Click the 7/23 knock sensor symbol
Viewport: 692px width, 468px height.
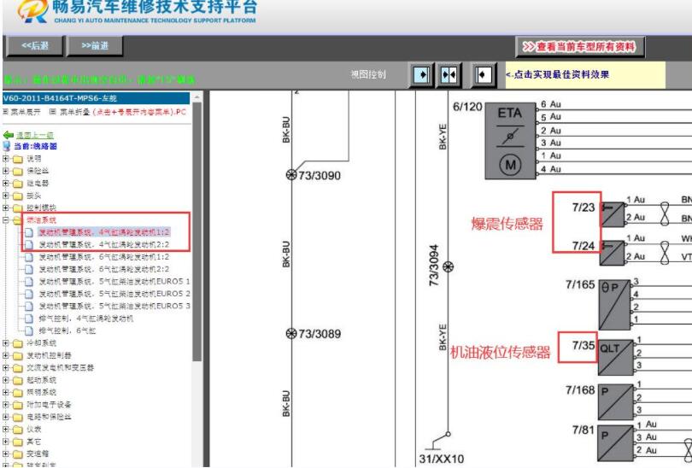(613, 215)
